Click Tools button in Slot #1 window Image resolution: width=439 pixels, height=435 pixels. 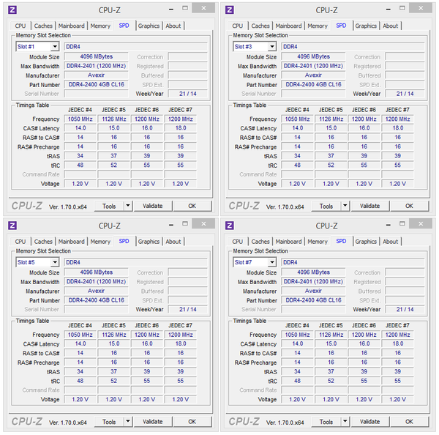(x=109, y=206)
